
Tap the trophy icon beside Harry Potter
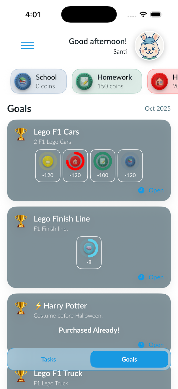click(21, 308)
